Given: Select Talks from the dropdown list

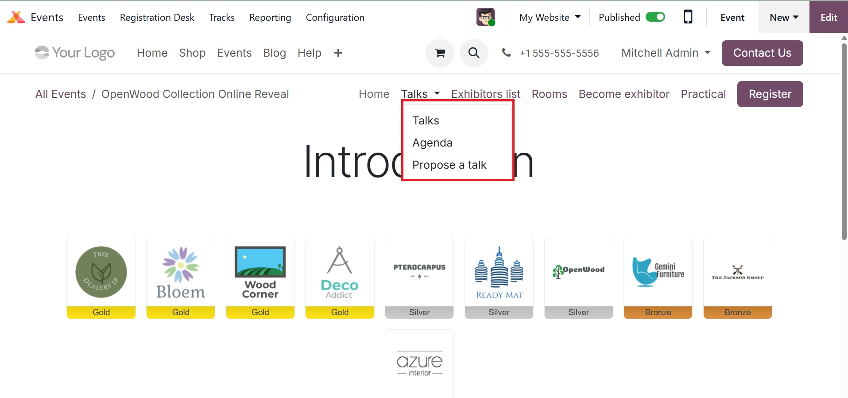Looking at the screenshot, I should click(426, 120).
